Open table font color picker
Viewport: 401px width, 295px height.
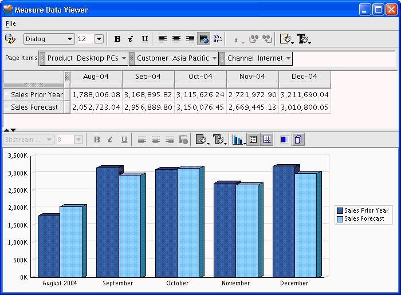click(304, 39)
